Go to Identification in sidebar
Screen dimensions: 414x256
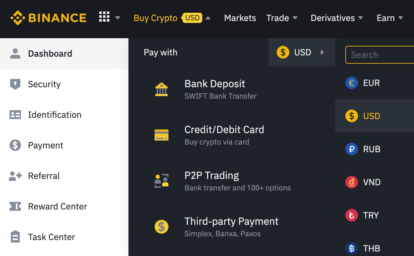point(54,115)
